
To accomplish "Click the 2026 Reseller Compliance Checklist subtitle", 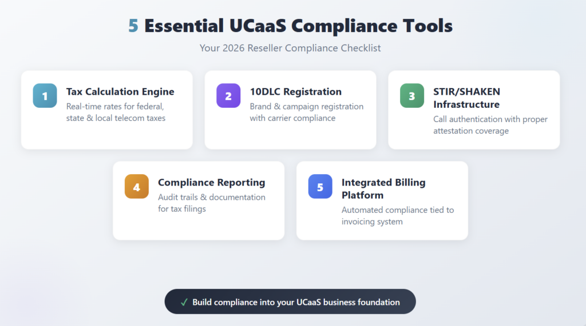I will point(290,48).
